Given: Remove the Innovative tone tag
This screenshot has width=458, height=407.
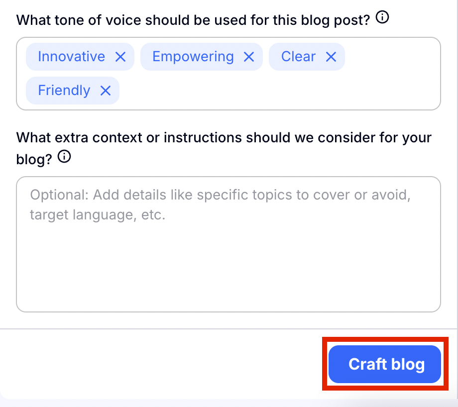Looking at the screenshot, I should pos(120,57).
